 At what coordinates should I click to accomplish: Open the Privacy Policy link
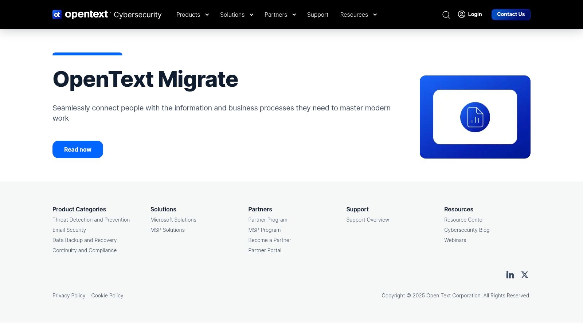tap(69, 296)
